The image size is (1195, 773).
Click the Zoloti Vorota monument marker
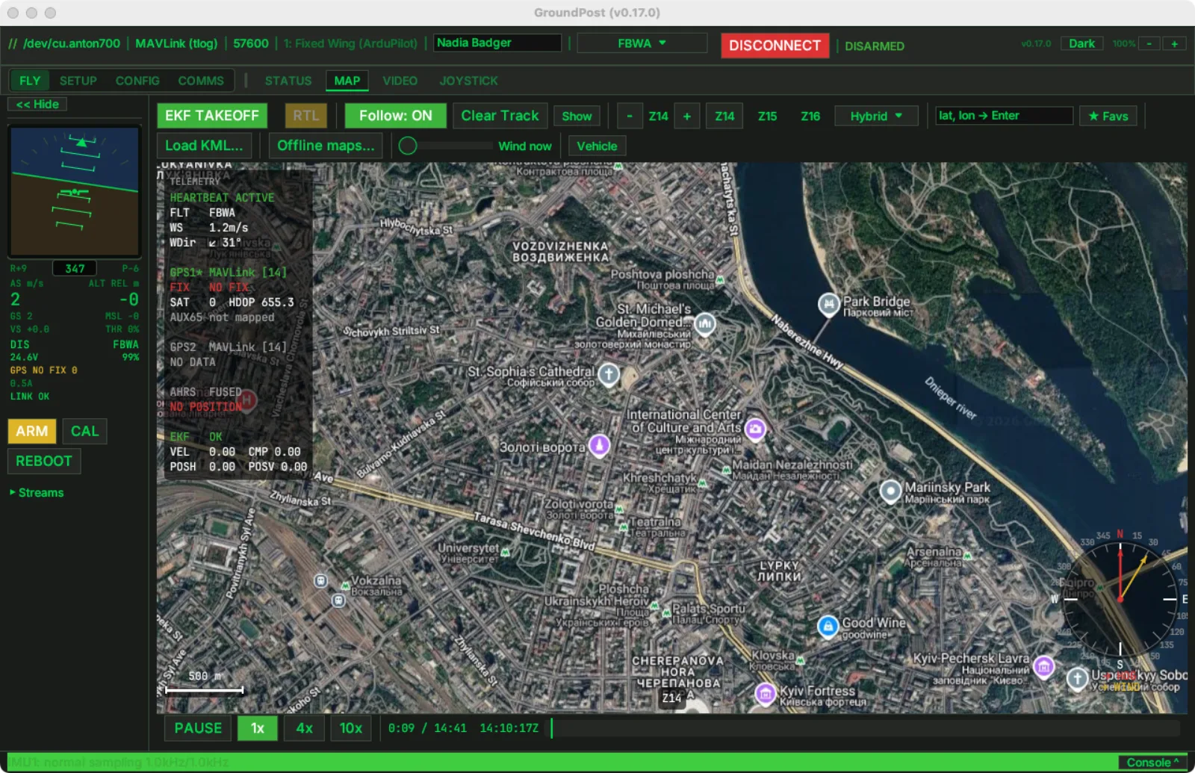[x=599, y=445]
